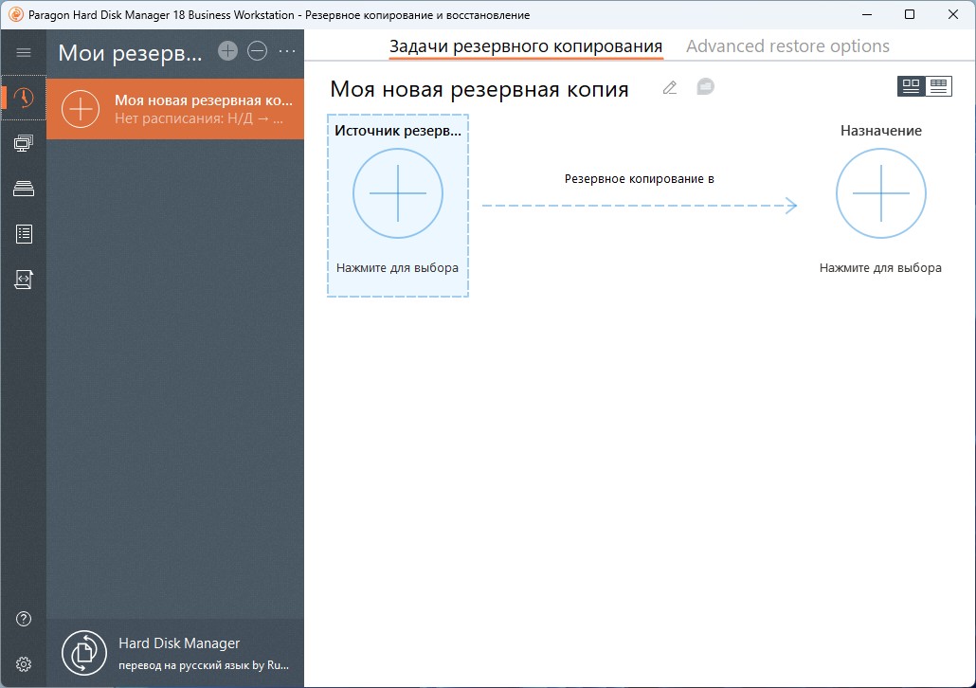This screenshot has width=976, height=688.
Task: Open more options ellipsis in backups panel
Action: pyautogui.click(x=287, y=51)
